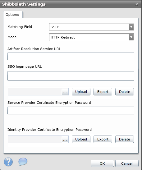The image size is (142, 170).
Task: Upload the service provider certificate
Action: click(81, 92)
